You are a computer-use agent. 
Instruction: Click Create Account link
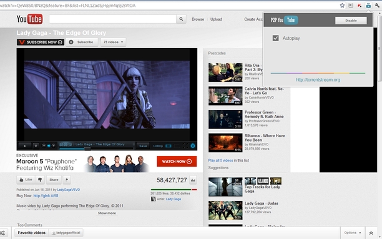[253, 19]
